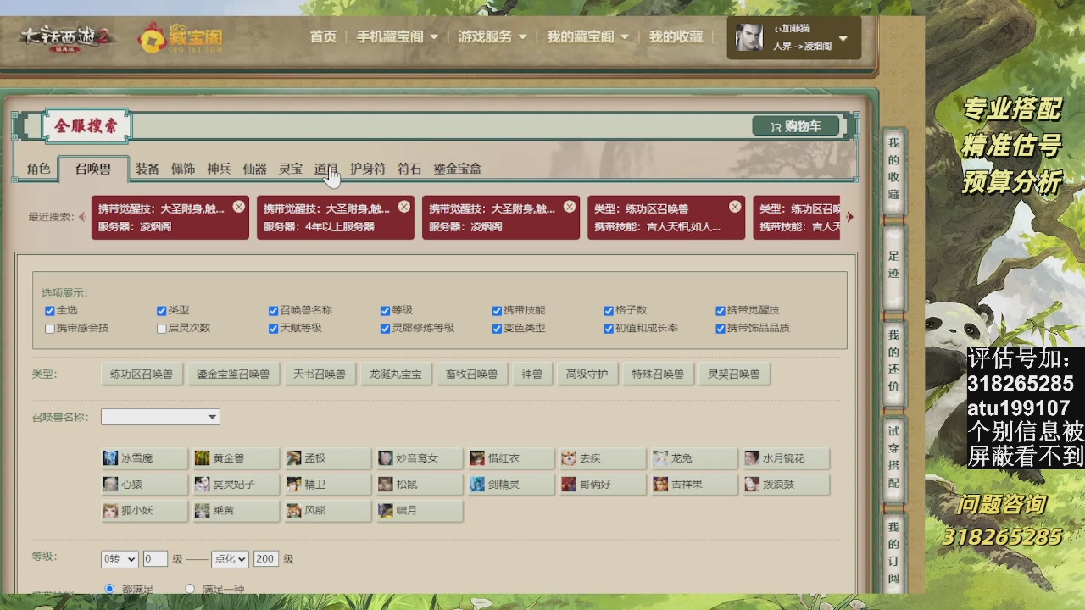Select the 拨浪鼓 summon pet
The height and width of the screenshot is (610, 1085).
(x=786, y=485)
